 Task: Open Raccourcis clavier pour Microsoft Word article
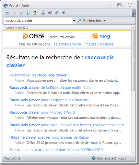click(x=42, y=112)
